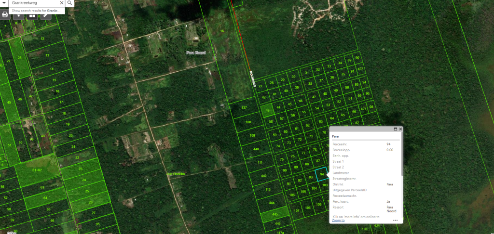Viewport: 494px width, 234px height.
Task: Open the location pin widget
Action: pyautogui.click(x=19, y=14)
